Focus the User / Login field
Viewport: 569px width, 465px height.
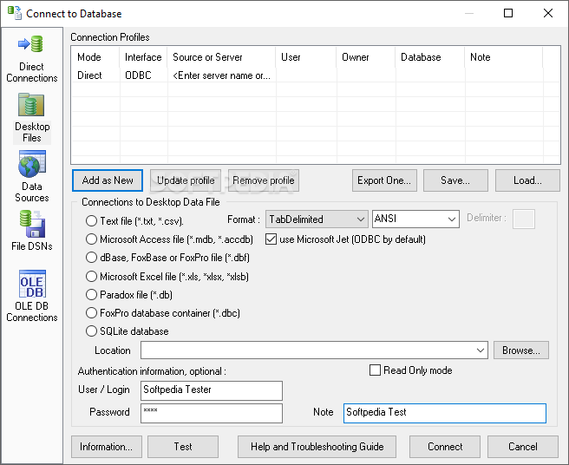click(212, 390)
